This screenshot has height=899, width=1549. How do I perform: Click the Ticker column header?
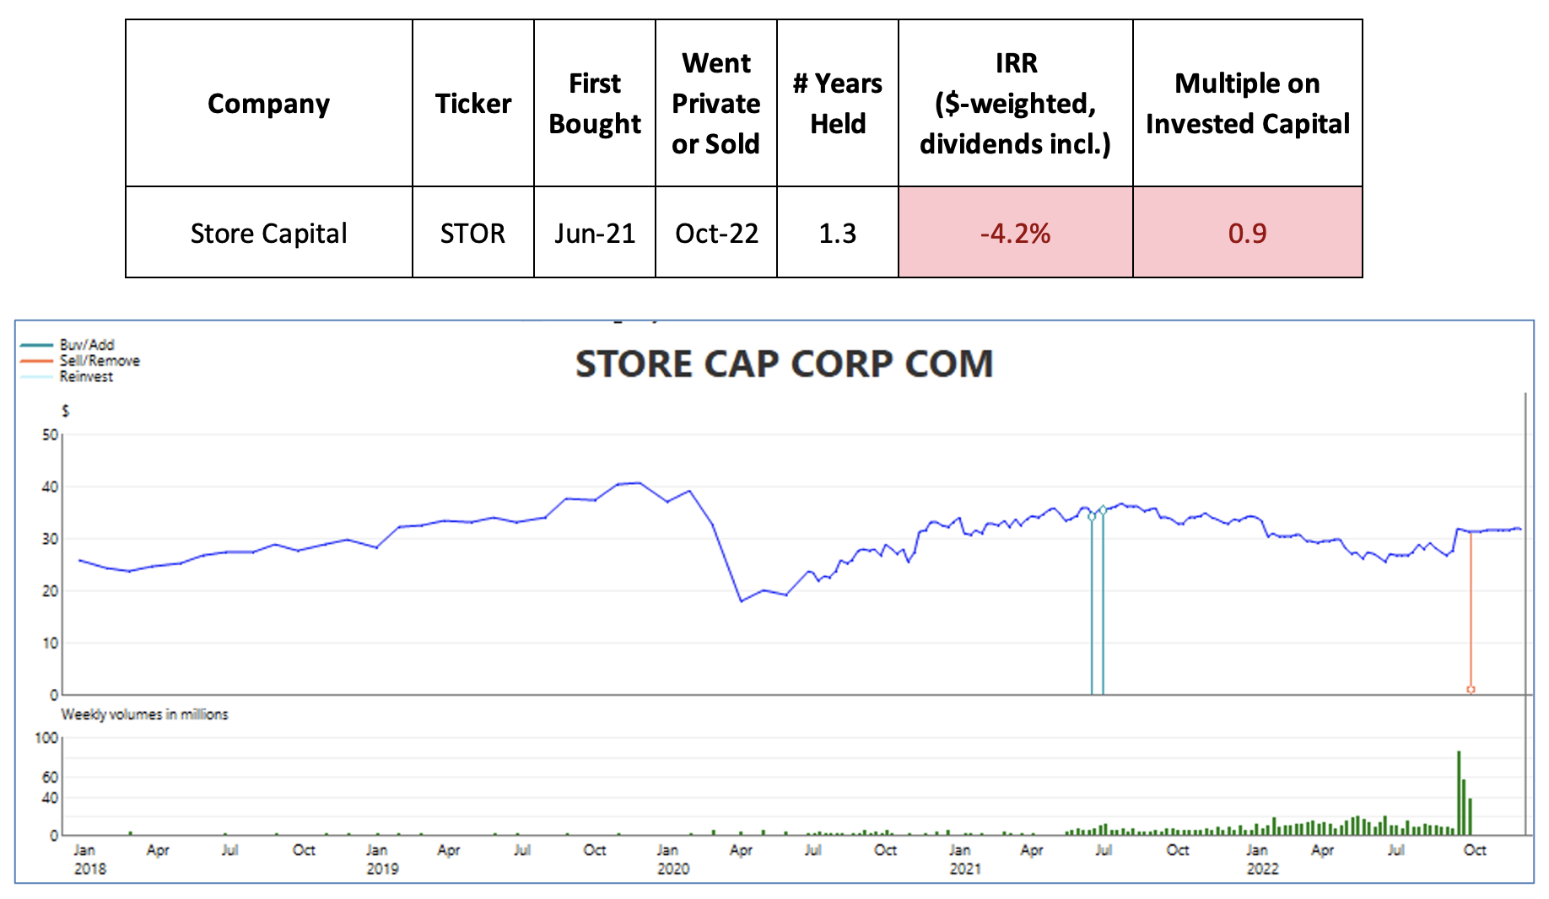472,104
